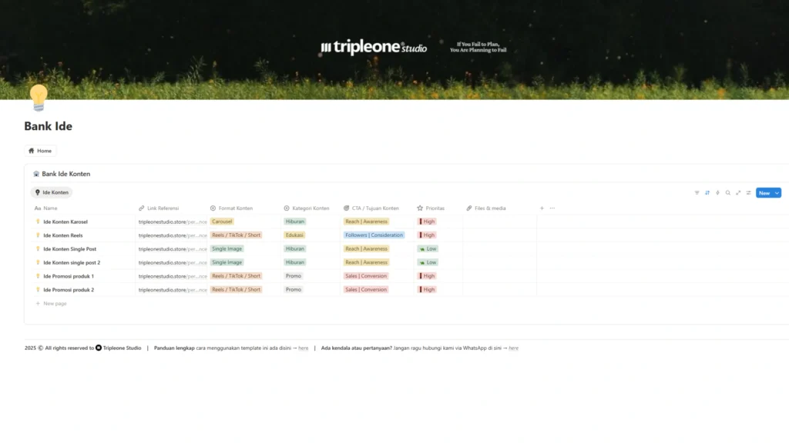Click the plus icon to add property

(x=542, y=208)
